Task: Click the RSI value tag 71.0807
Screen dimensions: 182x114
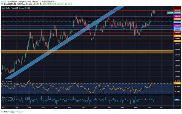Action: [177, 84]
